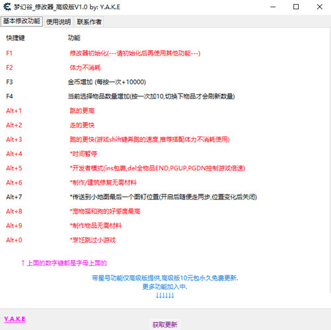Click the Alt+2 hotkey label
331x330 pixels.
[x=14, y=125]
